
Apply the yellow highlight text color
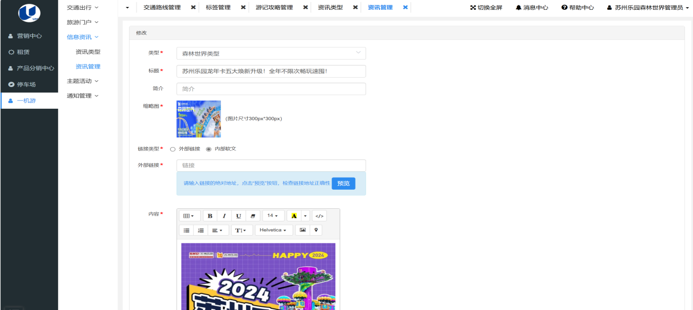(x=294, y=216)
